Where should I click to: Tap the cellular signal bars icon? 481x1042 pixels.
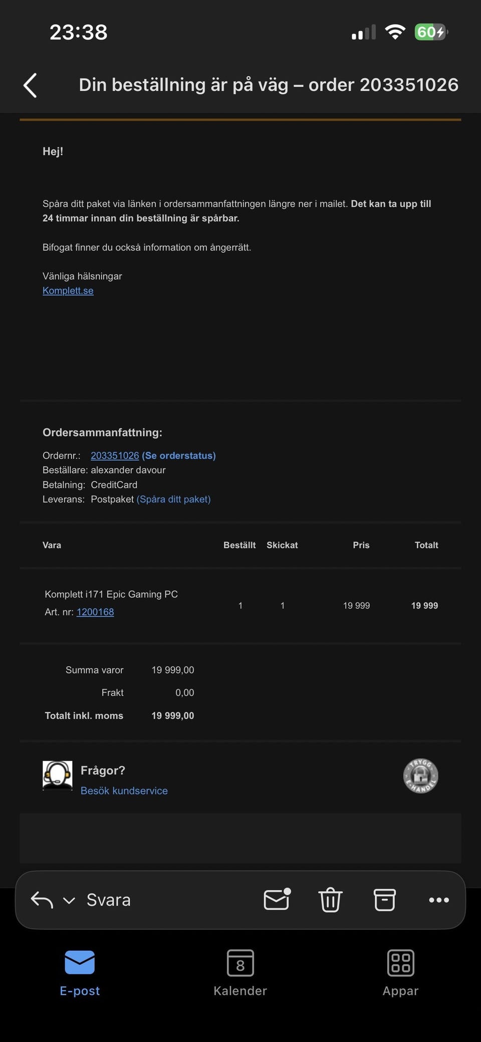coord(364,33)
